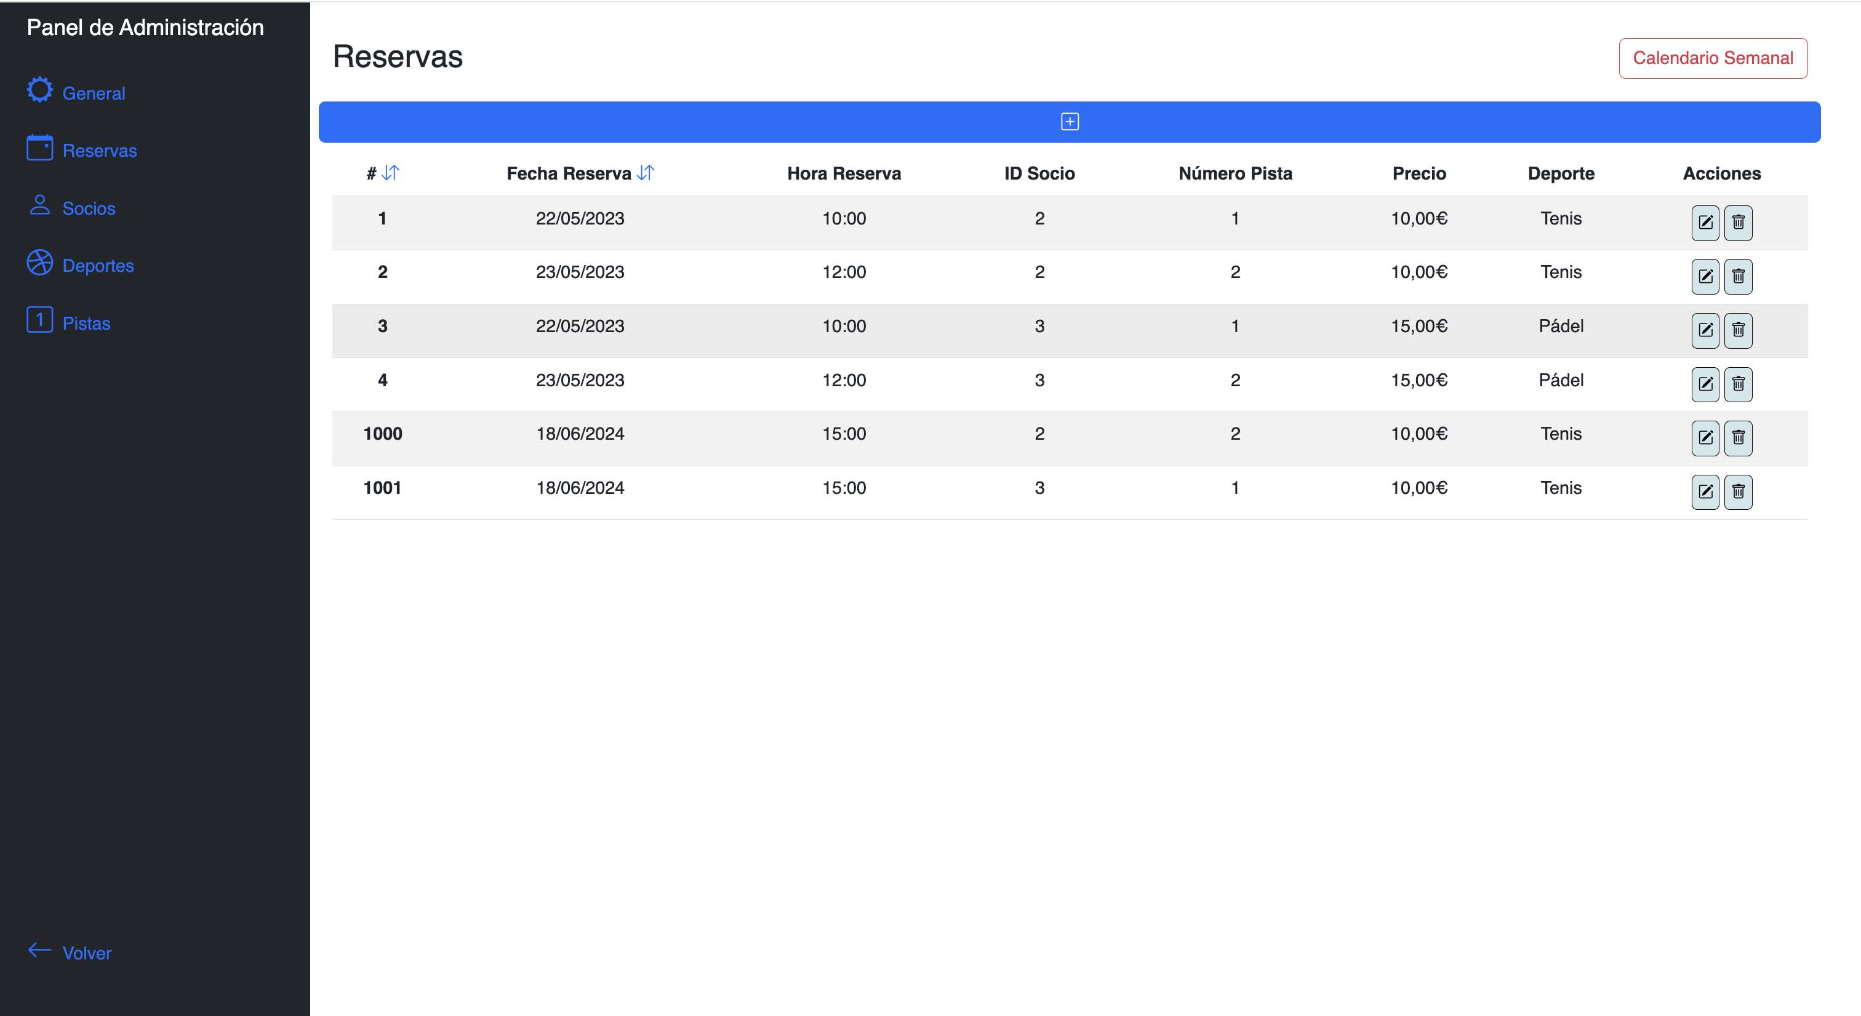Delete reservation 3
Image resolution: width=1861 pixels, height=1016 pixels.
(x=1738, y=330)
